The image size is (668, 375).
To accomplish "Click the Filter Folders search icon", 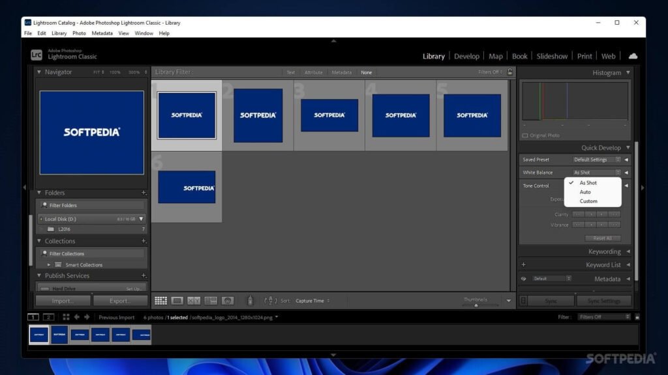I will (44, 205).
